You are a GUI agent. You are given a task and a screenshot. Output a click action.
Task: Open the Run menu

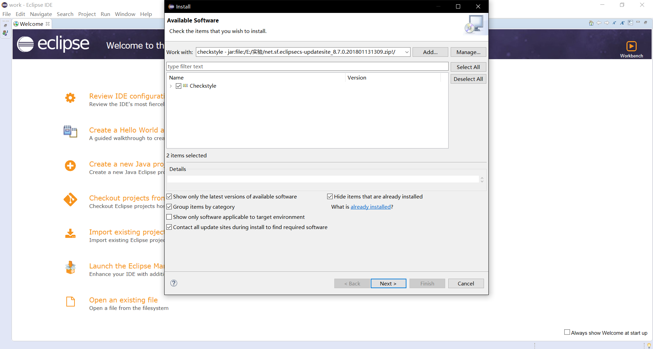[x=105, y=14]
